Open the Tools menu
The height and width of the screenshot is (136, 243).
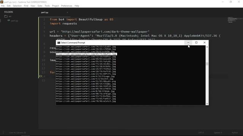(47, 6)
